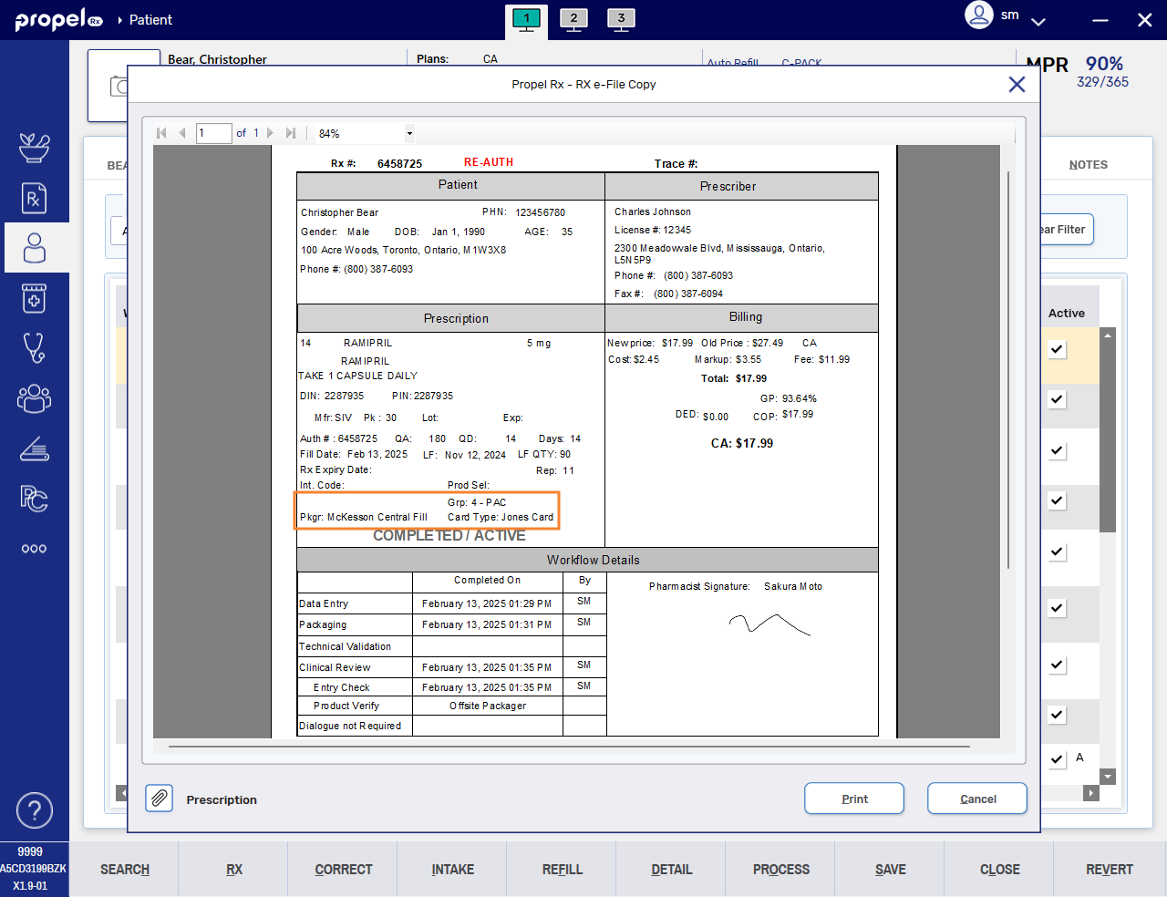Go to last page of report

coord(291,133)
